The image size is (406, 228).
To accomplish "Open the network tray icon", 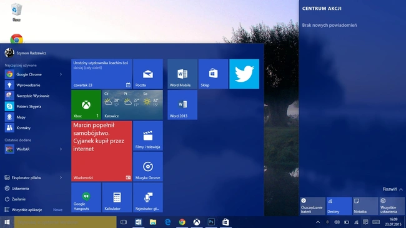I will coord(356,222).
